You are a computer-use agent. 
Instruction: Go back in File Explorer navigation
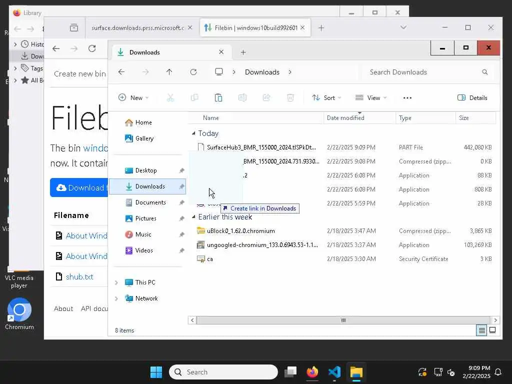coord(121,72)
